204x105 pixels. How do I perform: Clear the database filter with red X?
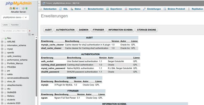[30, 31]
